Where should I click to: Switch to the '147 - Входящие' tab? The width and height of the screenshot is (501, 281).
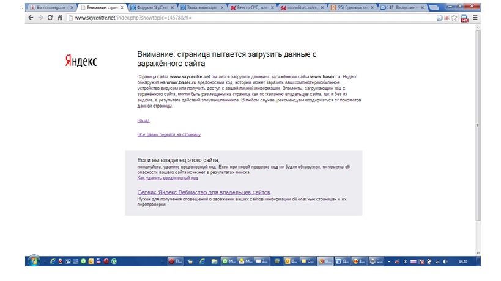[x=403, y=7]
